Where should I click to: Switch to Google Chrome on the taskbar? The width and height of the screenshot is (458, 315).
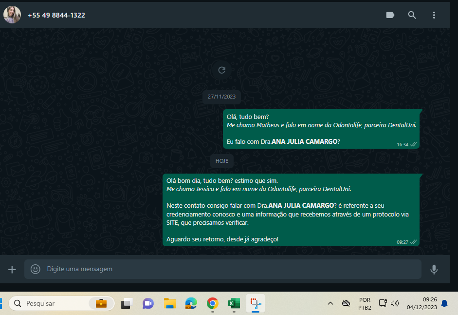213,304
